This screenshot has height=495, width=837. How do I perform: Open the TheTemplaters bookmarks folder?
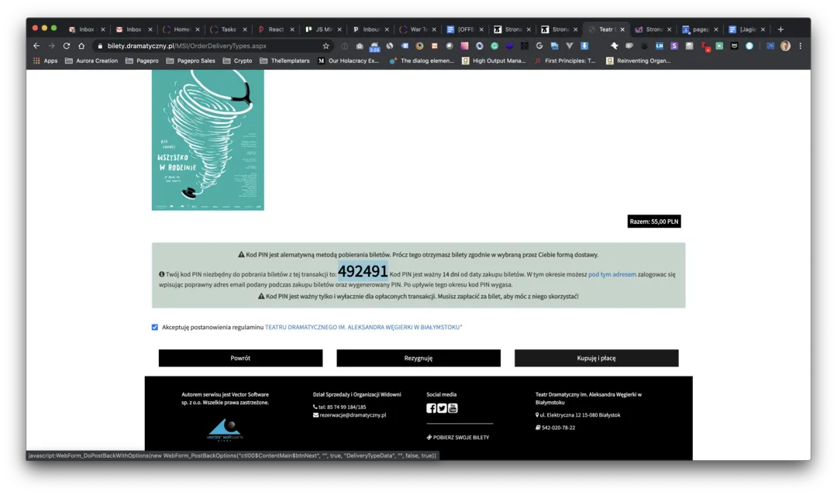(x=284, y=60)
